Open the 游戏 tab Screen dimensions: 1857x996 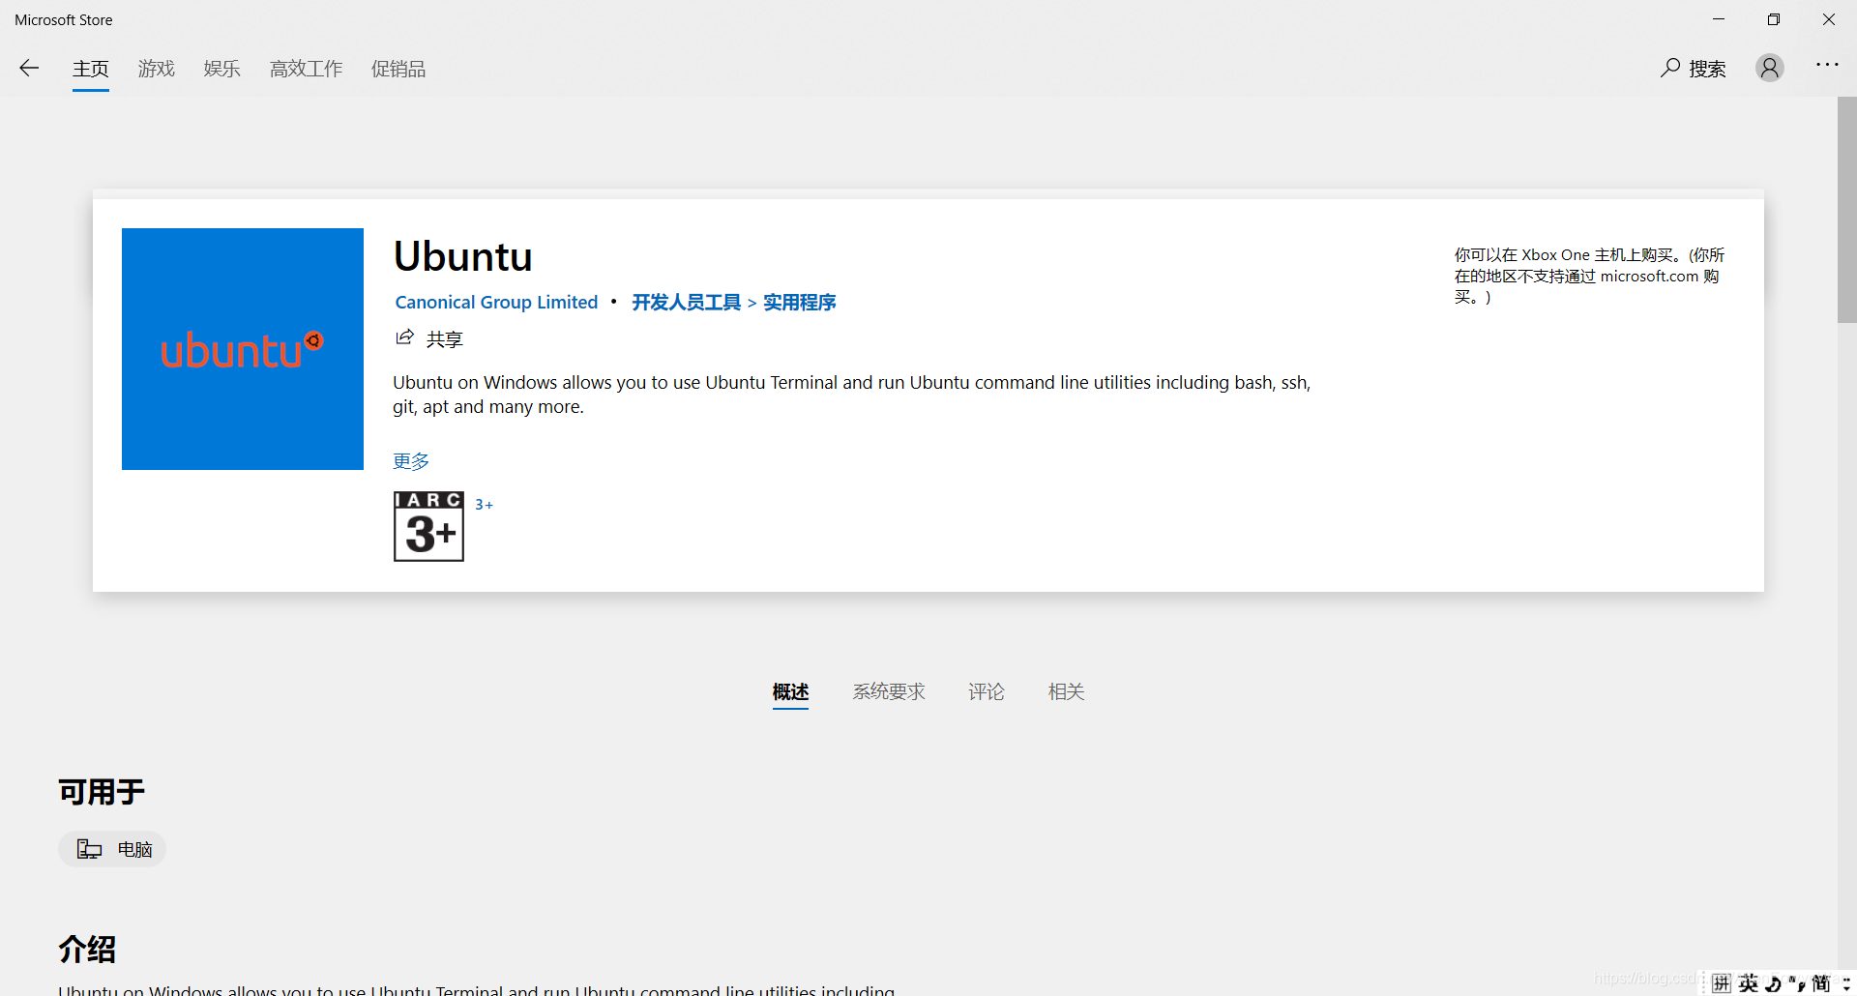[157, 69]
